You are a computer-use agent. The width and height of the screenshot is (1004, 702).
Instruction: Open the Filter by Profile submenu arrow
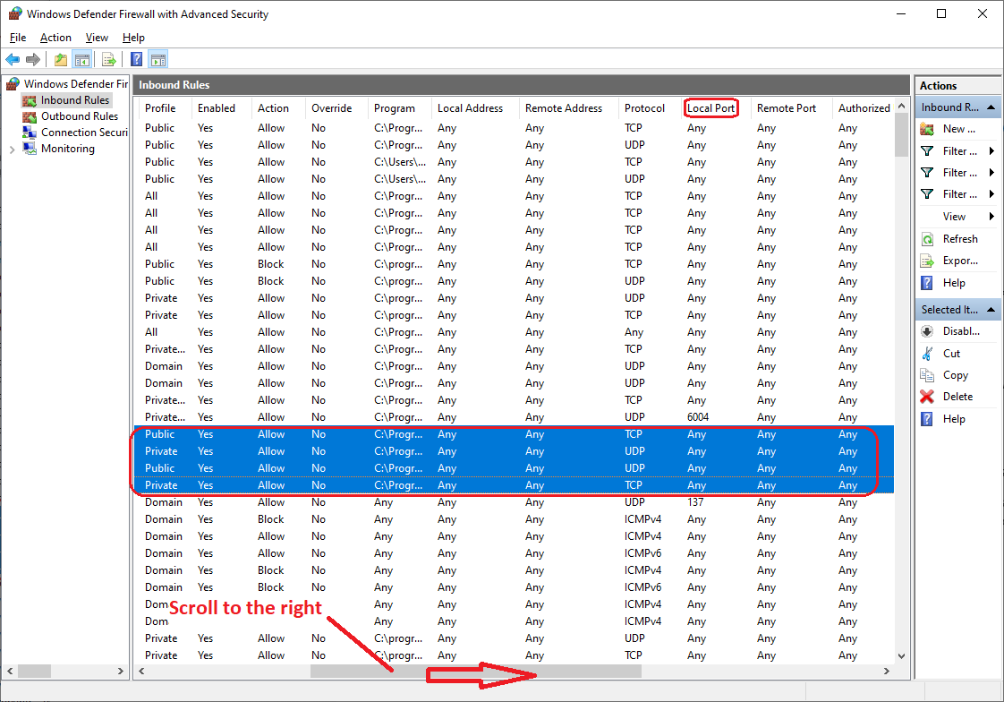(x=993, y=150)
